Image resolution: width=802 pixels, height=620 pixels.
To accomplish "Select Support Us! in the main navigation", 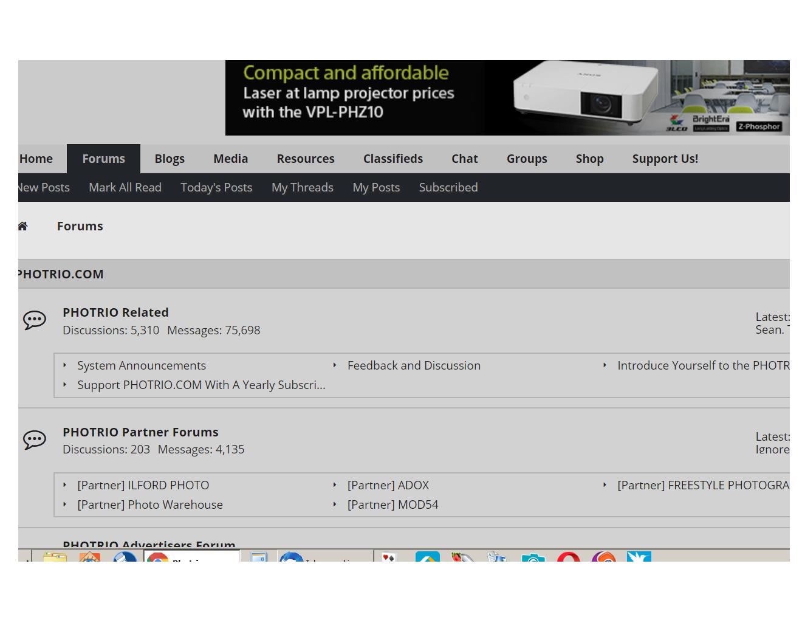I will point(665,159).
